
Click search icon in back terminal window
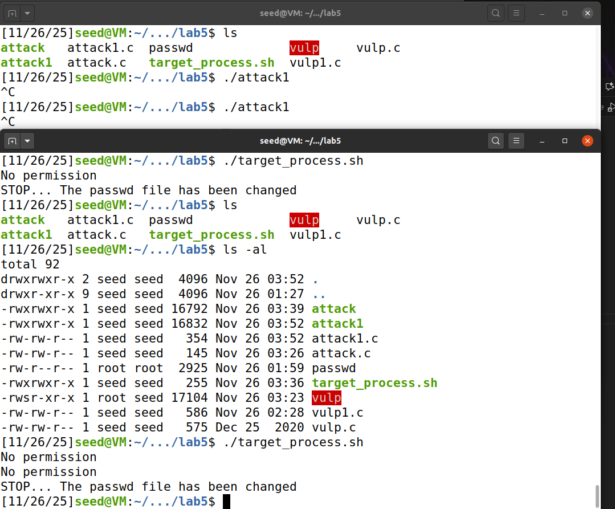click(496, 13)
